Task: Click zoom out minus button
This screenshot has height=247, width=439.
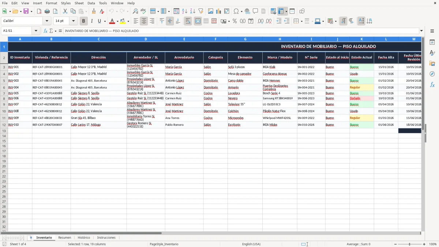Action: [395, 244]
